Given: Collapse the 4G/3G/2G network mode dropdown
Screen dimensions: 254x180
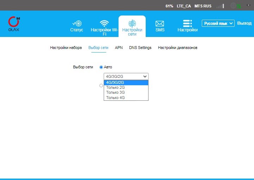Looking at the screenshot, I should (126, 76).
